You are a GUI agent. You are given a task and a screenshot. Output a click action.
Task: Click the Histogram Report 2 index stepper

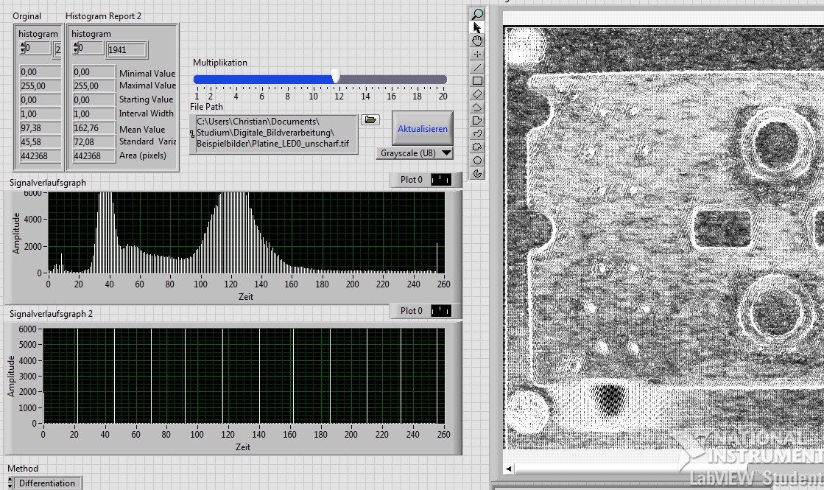pyautogui.click(x=76, y=48)
